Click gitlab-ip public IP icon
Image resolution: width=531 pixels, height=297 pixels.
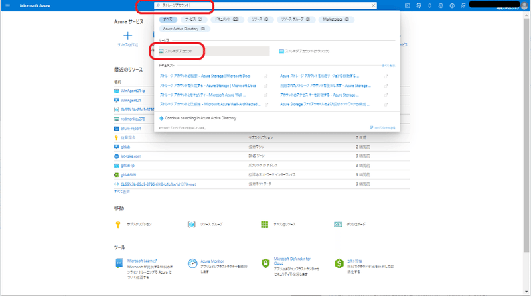click(x=117, y=166)
